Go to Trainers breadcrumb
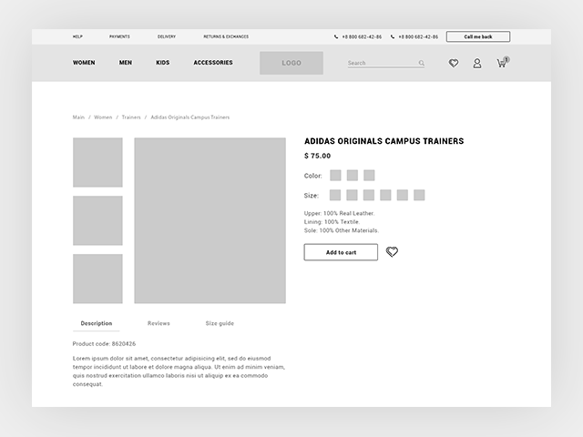 pyautogui.click(x=131, y=117)
